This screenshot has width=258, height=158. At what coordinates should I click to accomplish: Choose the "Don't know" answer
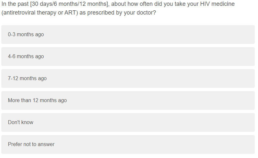[128, 122]
